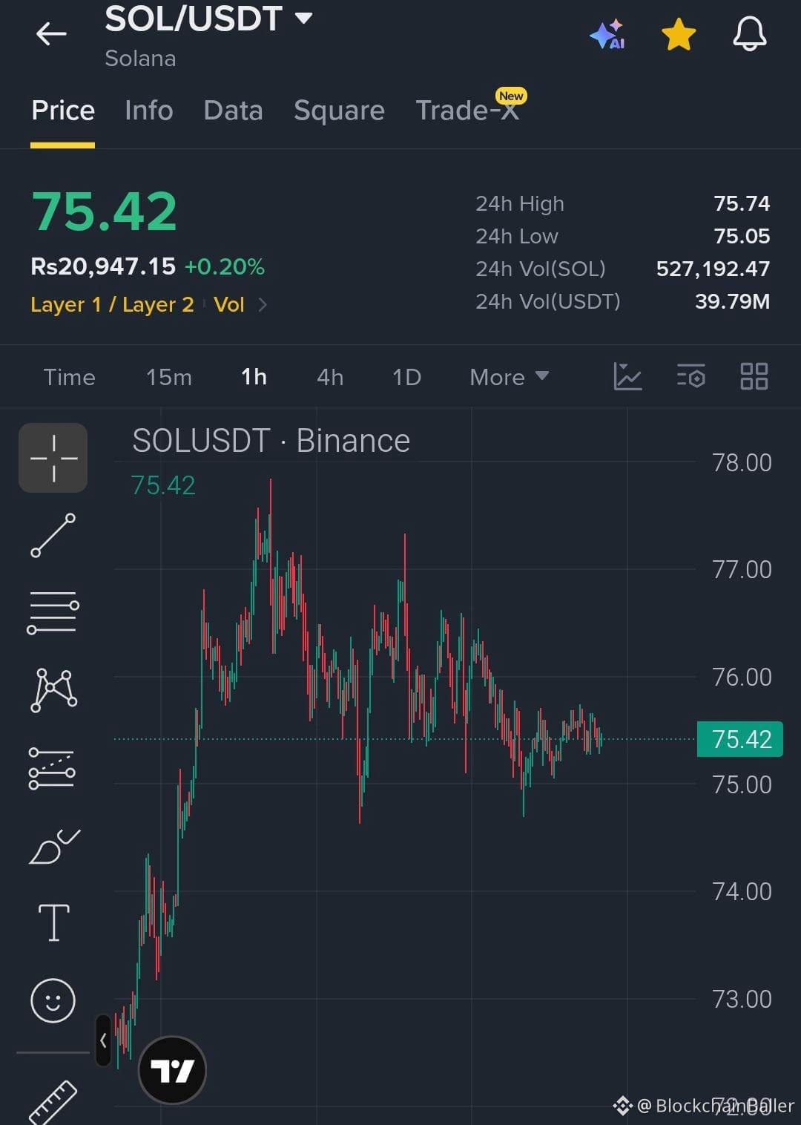Open the emoji sticker tool
The width and height of the screenshot is (801, 1125).
53,1000
